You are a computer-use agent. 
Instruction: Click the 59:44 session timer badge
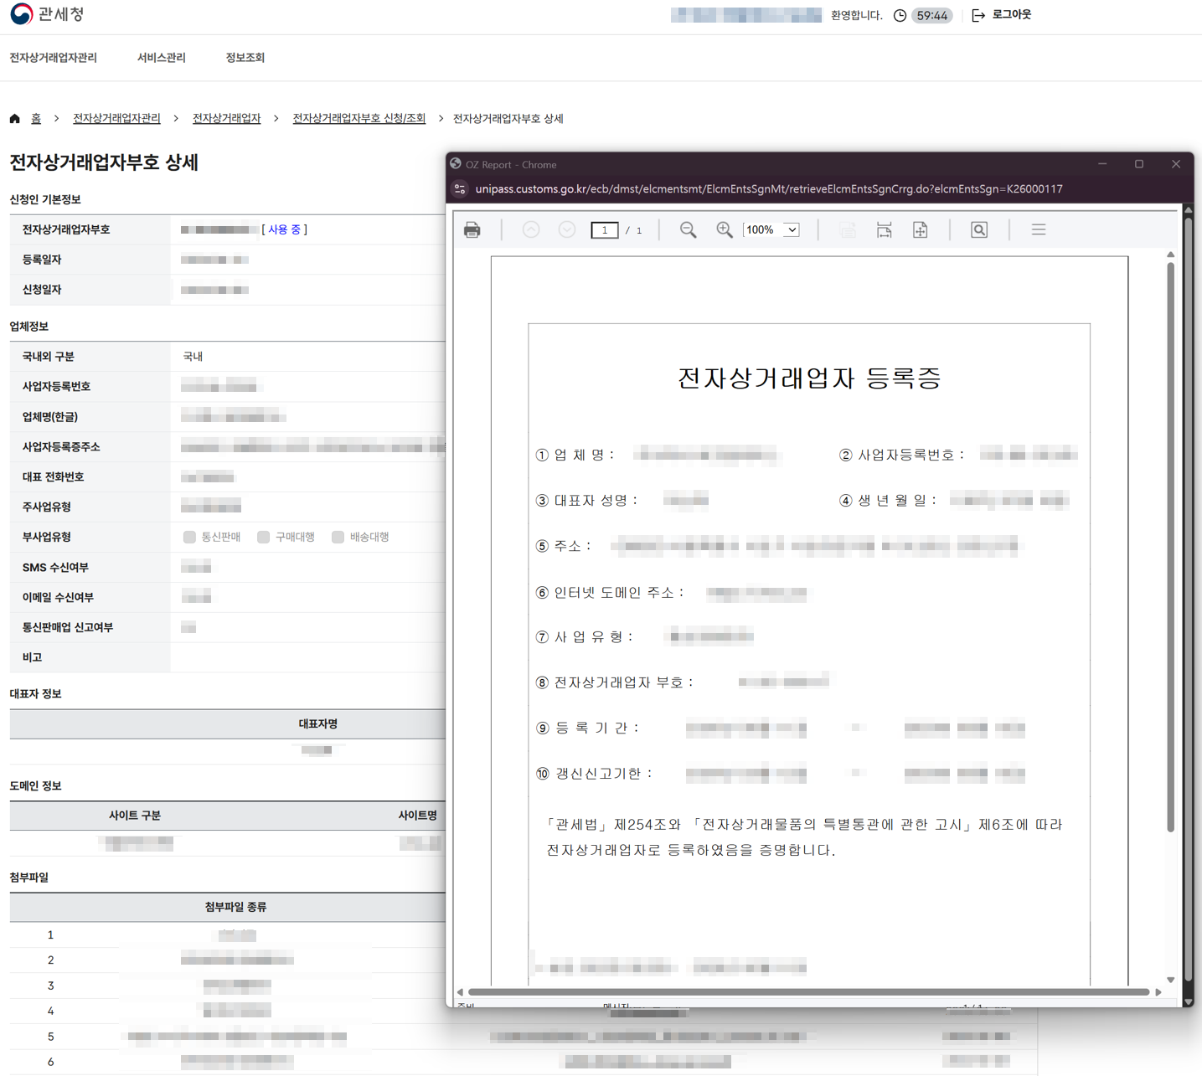931,15
